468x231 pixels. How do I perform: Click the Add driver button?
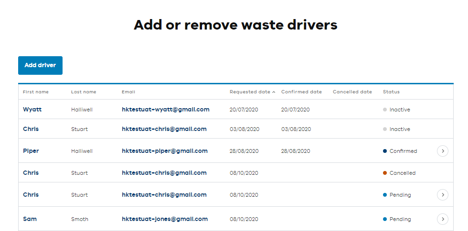coord(40,65)
